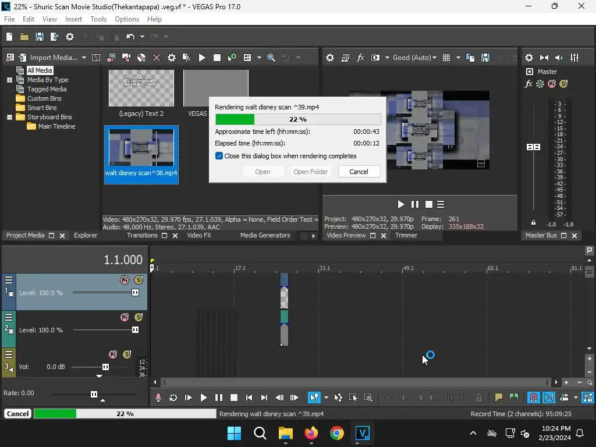Click the Zoom Edit tool magnifier in timeline toolbar
Image resolution: width=596 pixels, height=447 pixels.
[x=368, y=398]
